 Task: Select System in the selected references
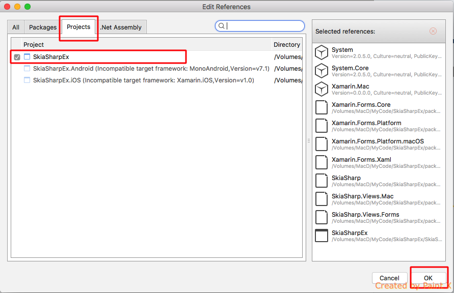[379, 52]
